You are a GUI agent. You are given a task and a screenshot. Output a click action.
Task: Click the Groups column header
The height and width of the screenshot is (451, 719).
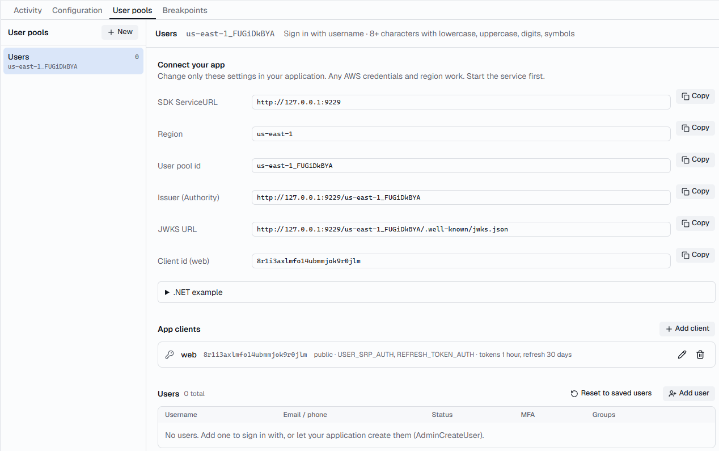(604, 415)
